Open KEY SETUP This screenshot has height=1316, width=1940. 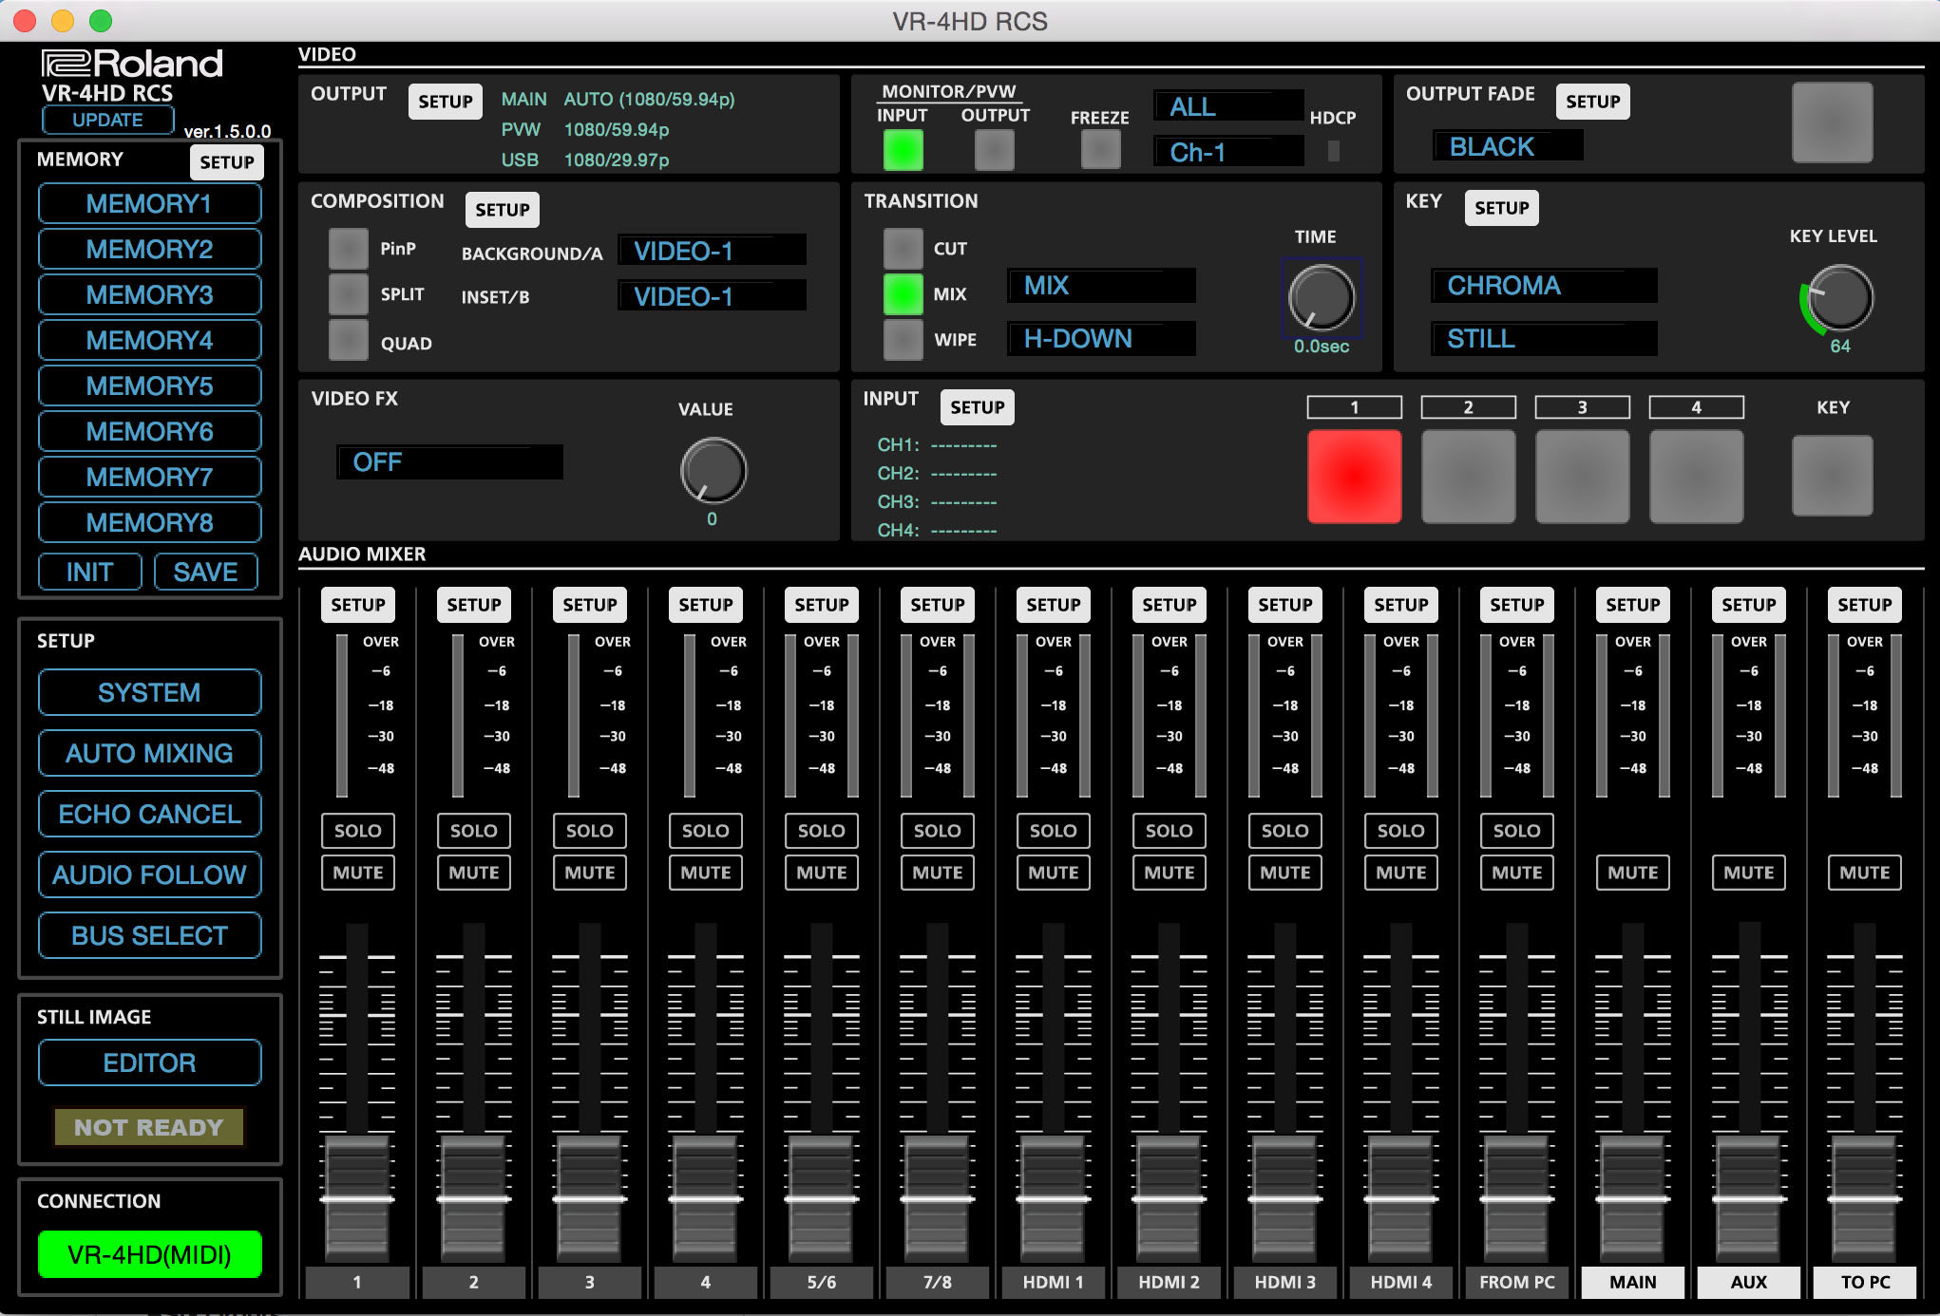click(1501, 208)
